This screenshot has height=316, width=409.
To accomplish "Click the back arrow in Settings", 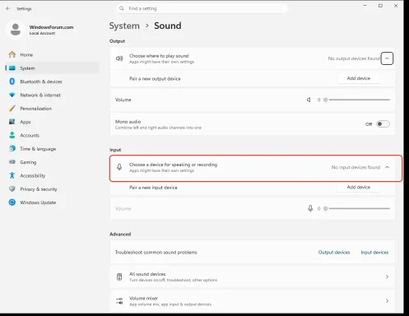I will [7, 8].
